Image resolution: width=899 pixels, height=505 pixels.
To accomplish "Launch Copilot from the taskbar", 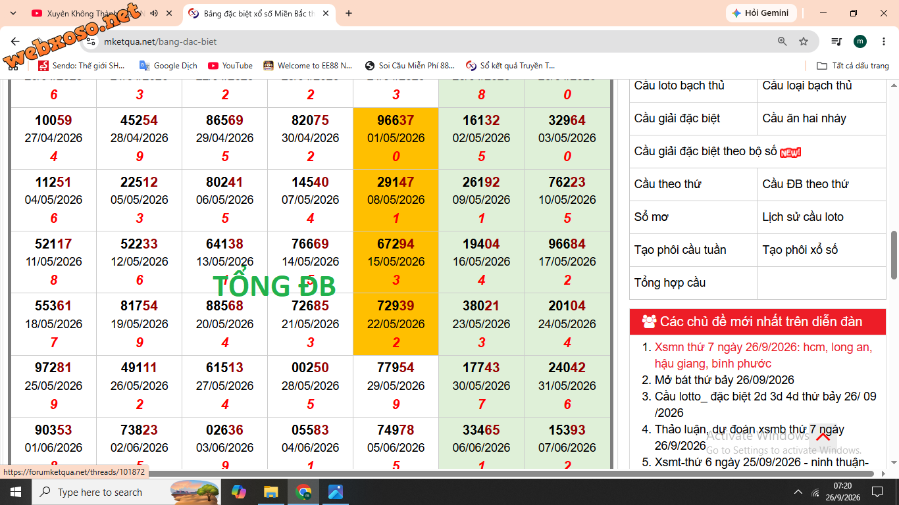I will coord(239,492).
